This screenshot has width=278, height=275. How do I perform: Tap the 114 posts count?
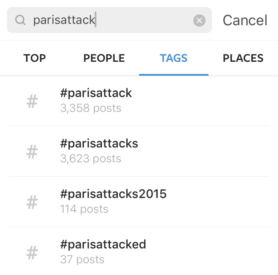coord(84,209)
